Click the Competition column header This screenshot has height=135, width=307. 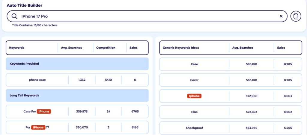[106, 48]
